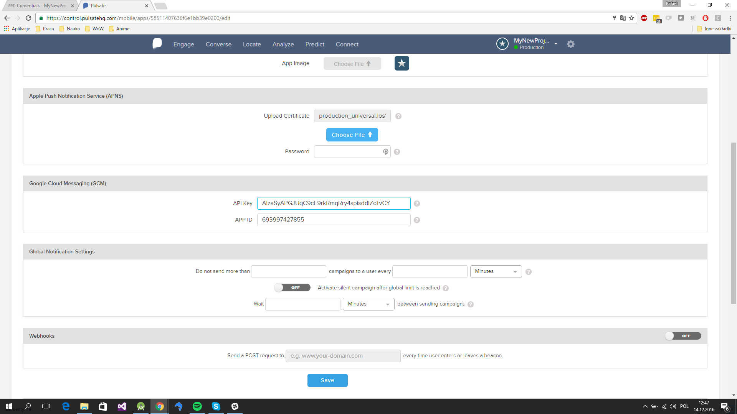Open the Locate menu
Viewport: 737px width, 414px height.
[252, 44]
